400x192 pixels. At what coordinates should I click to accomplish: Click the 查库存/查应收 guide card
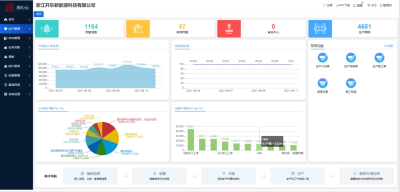tap(366, 176)
